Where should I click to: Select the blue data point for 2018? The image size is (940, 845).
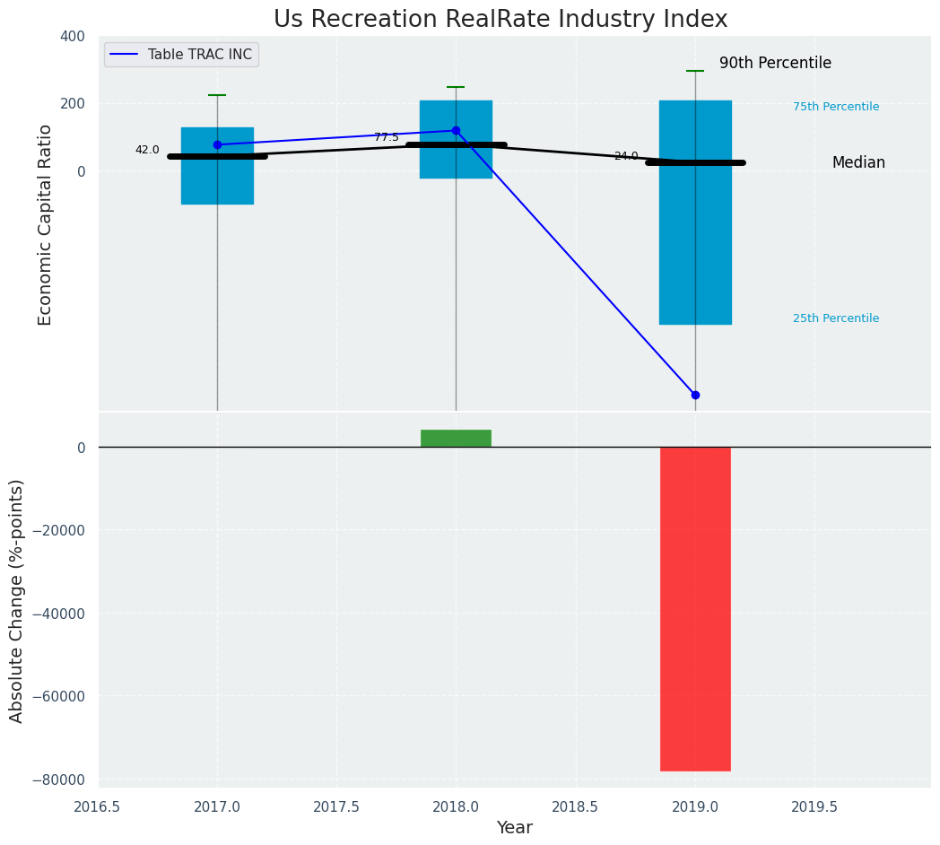click(x=456, y=131)
